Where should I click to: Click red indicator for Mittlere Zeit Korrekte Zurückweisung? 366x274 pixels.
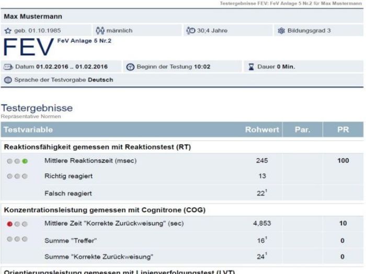(10, 224)
